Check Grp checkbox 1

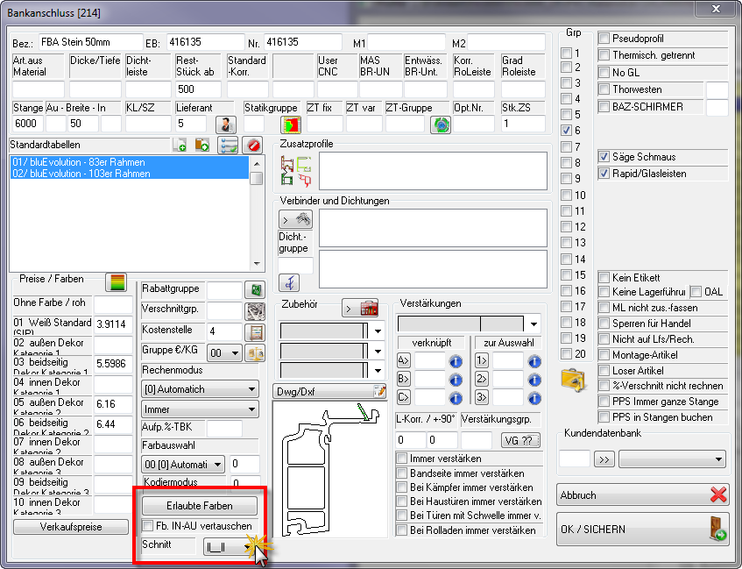coord(566,53)
